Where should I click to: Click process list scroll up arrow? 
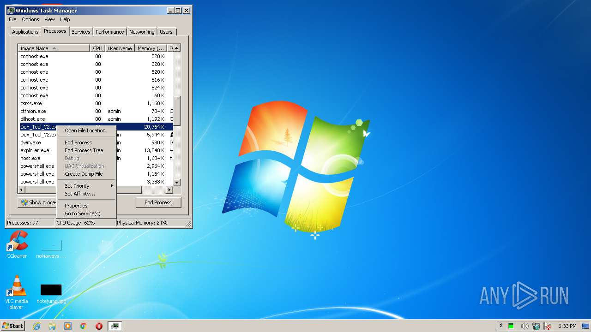point(176,48)
